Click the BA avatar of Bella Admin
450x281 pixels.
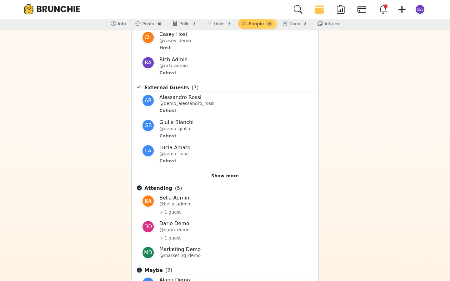pyautogui.click(x=148, y=201)
